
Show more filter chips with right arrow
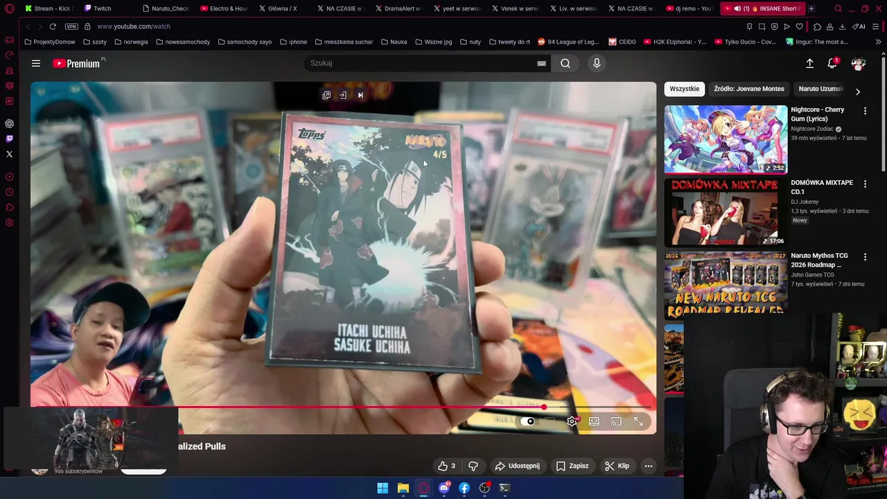[858, 91]
